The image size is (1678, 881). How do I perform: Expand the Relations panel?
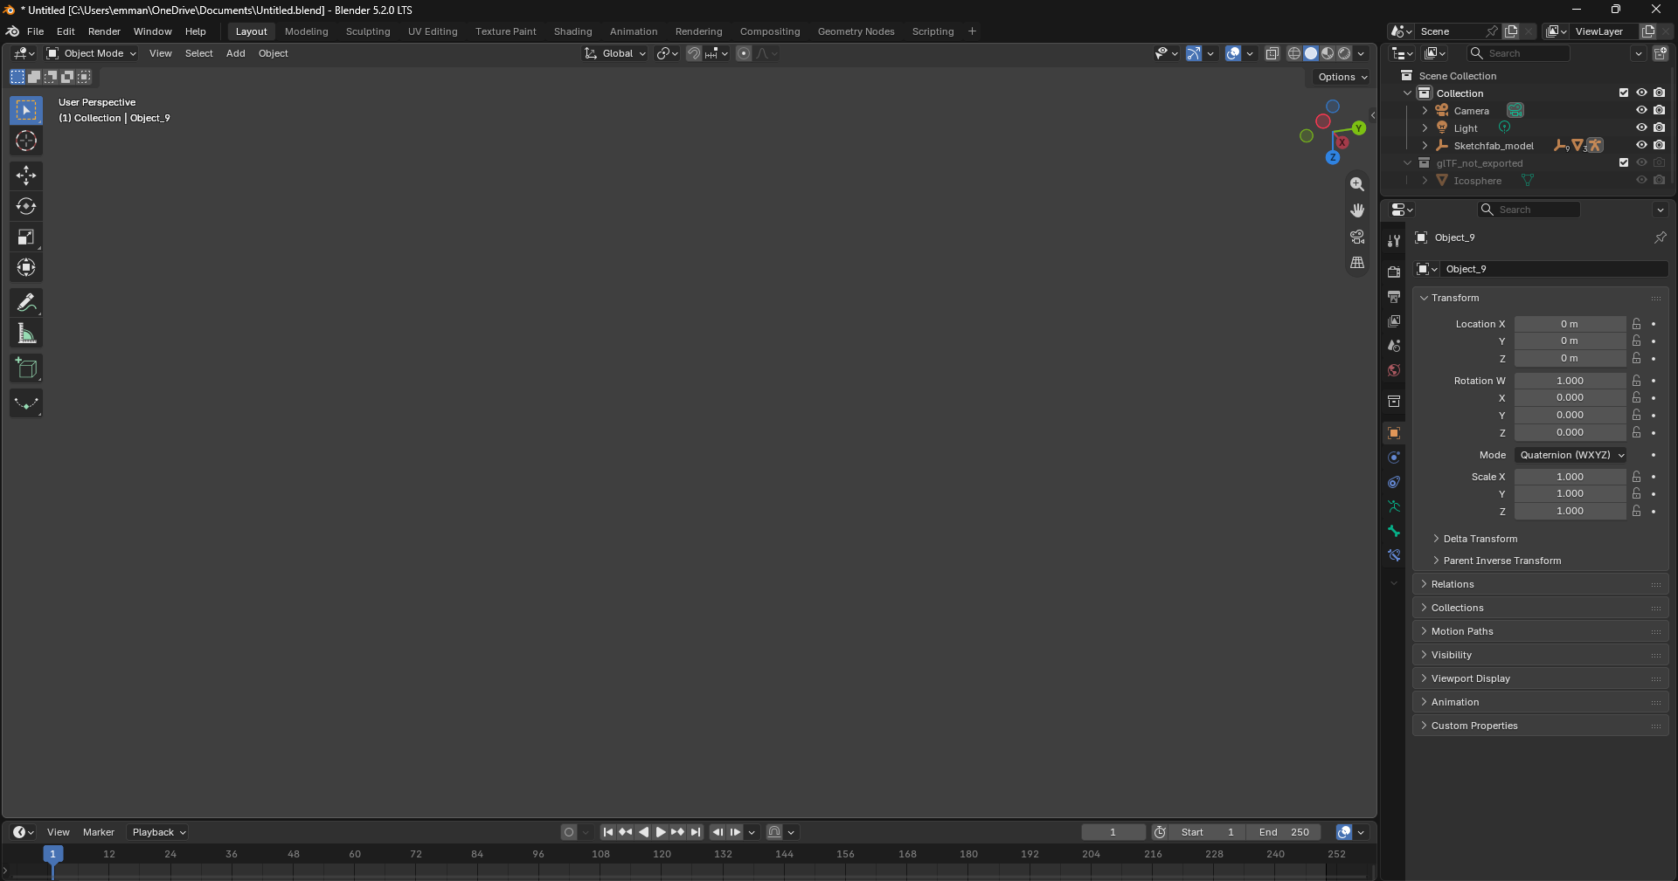pos(1452,584)
